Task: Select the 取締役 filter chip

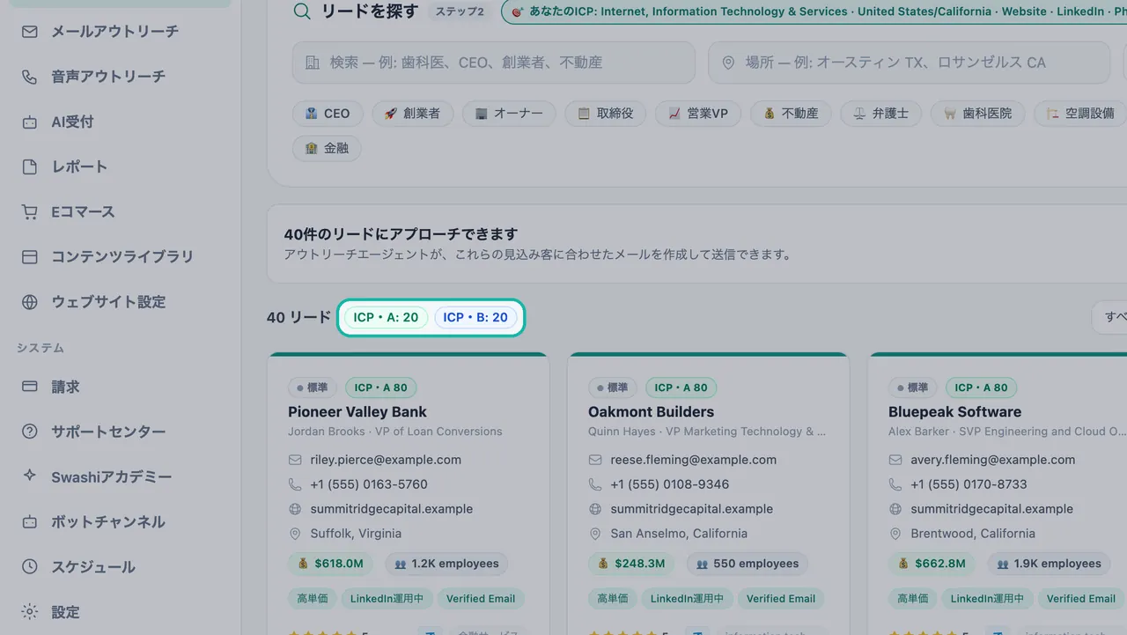Action: tap(606, 114)
